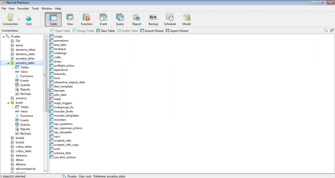This screenshot has height=178, width=335.
Task: Select Functions under ancestra_static
Action: click(24, 76)
